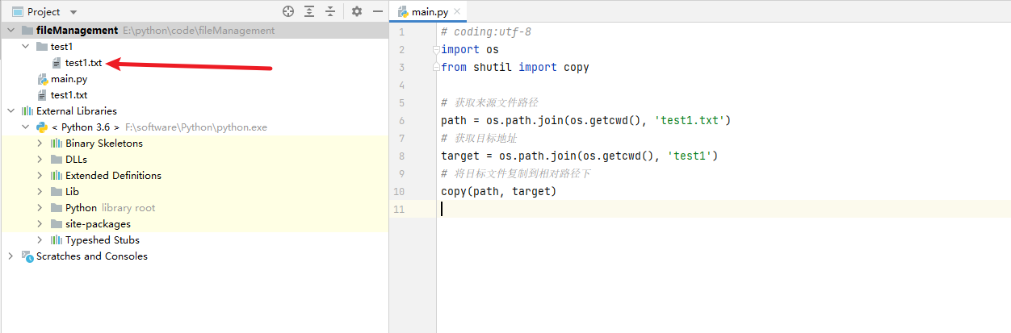The image size is (1011, 333).
Task: Click the Typeshed Stubs library icon
Action: click(57, 239)
